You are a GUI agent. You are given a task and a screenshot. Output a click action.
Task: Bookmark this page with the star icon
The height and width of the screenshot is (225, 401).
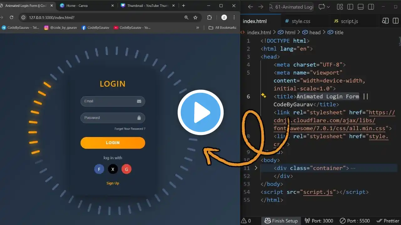(195, 17)
